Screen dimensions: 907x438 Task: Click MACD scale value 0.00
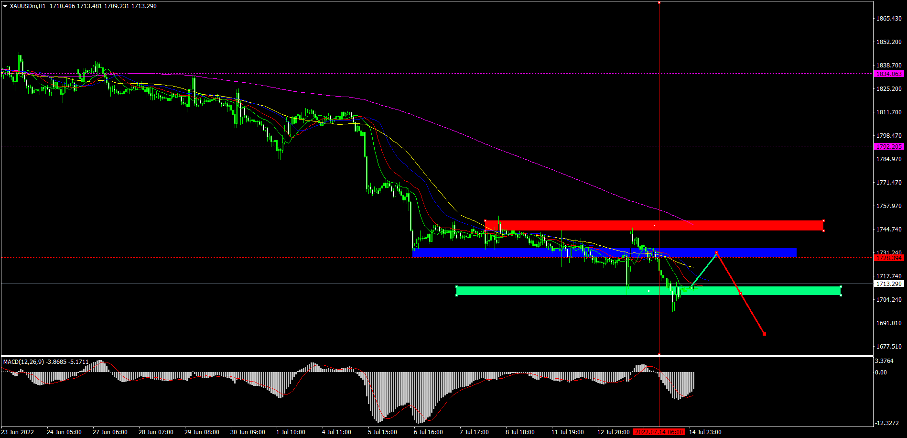(x=881, y=372)
